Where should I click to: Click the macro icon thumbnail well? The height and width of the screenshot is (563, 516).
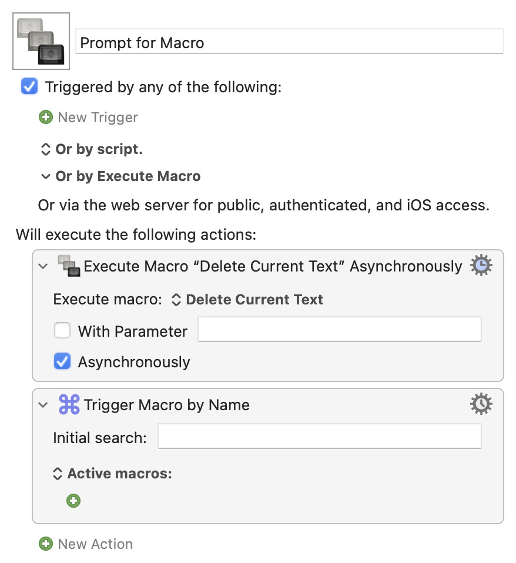pos(41,41)
